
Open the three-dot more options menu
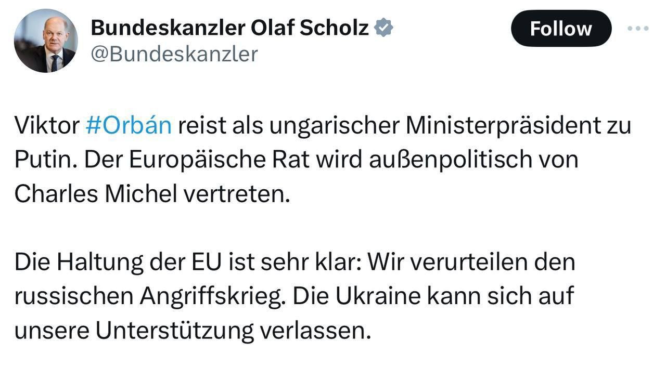(638, 29)
